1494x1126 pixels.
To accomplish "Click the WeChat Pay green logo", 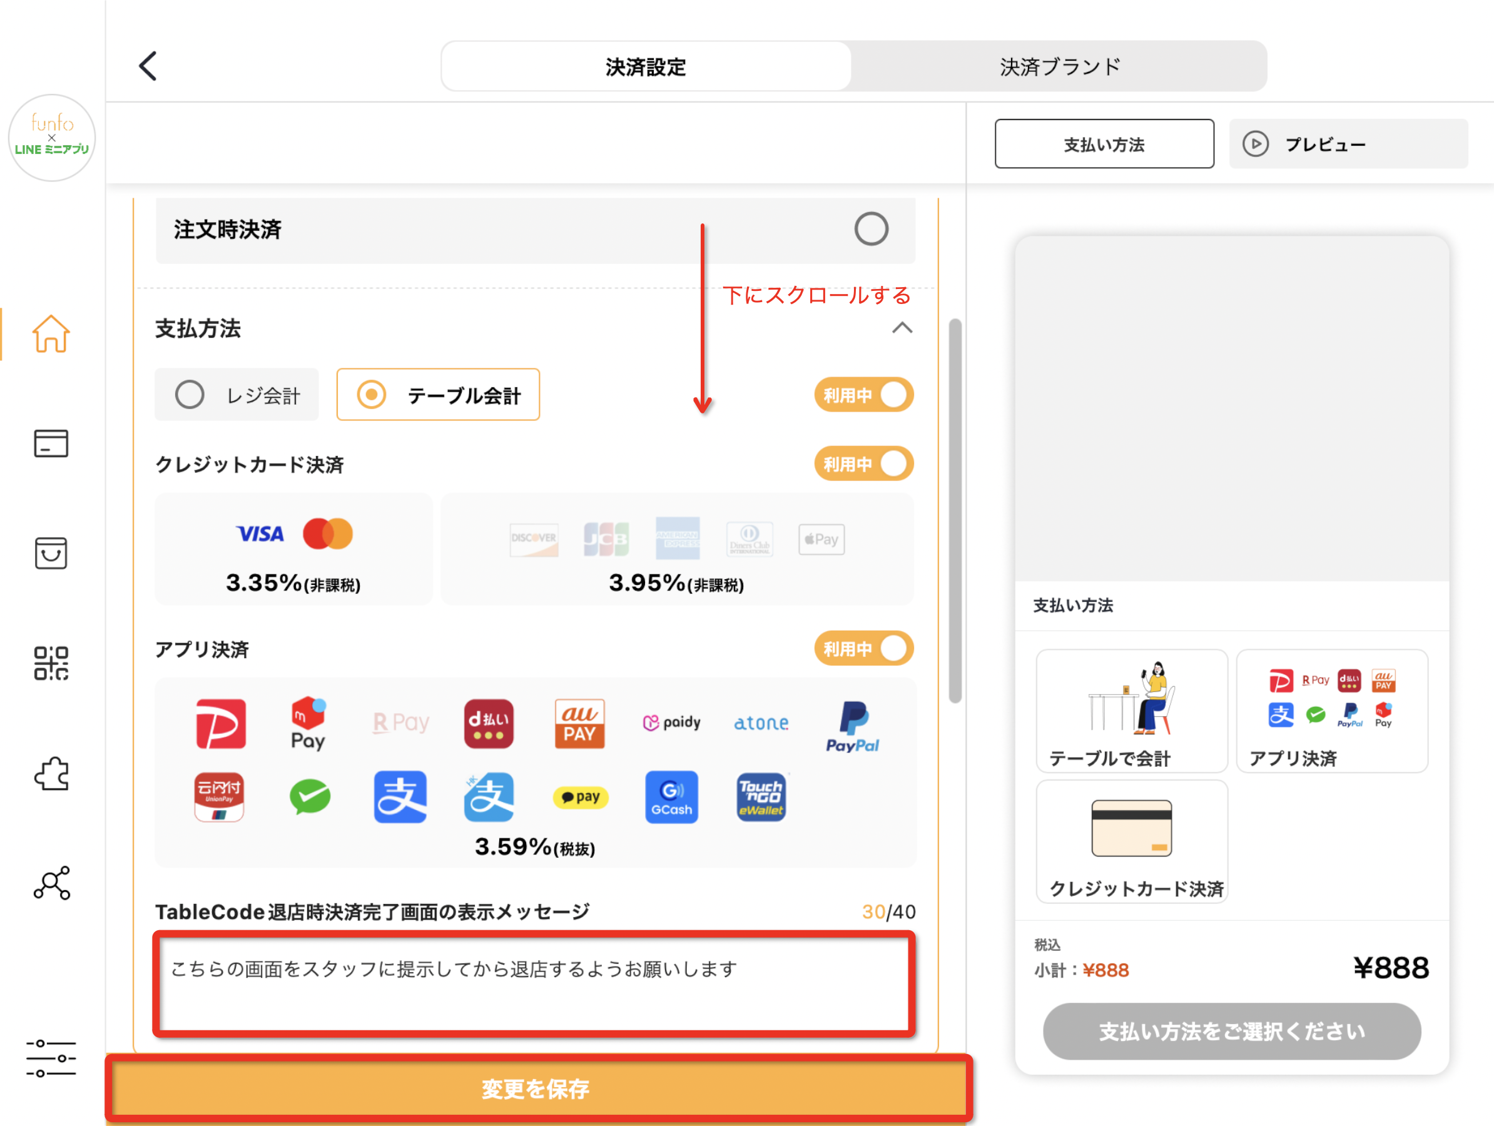I will (310, 797).
